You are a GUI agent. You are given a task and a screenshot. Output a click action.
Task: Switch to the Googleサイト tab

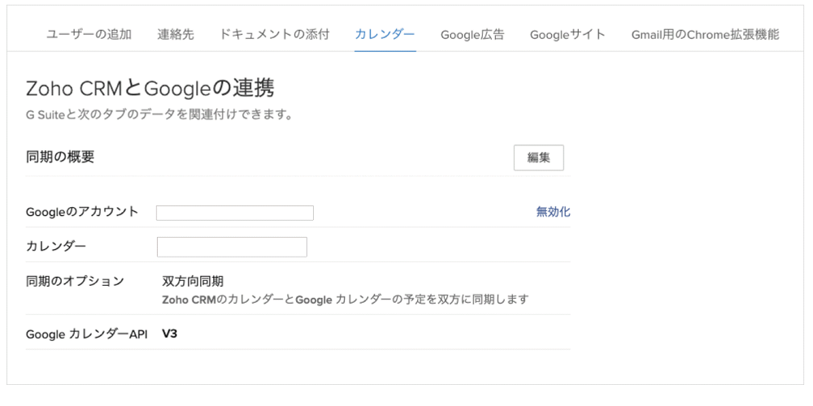[567, 35]
